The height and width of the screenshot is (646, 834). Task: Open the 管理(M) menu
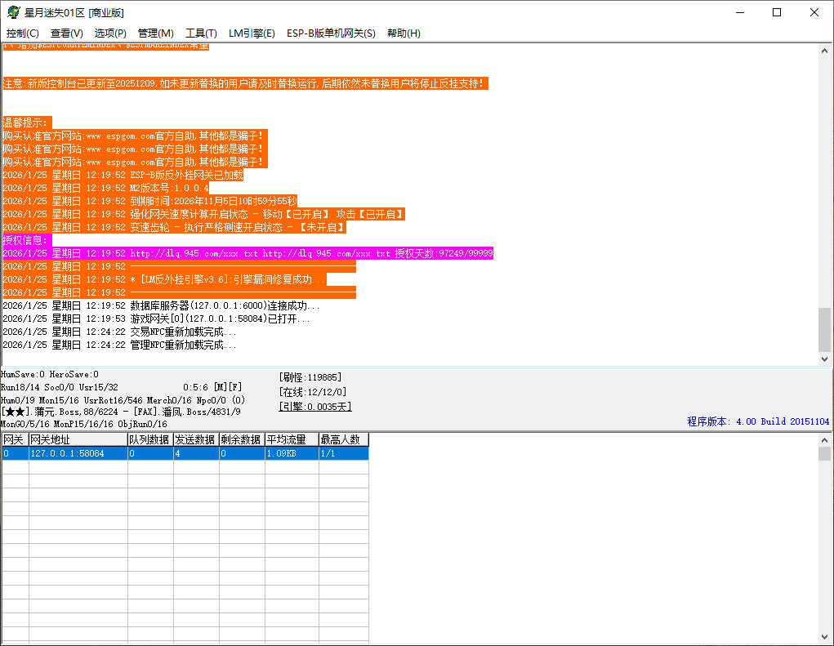click(x=156, y=33)
